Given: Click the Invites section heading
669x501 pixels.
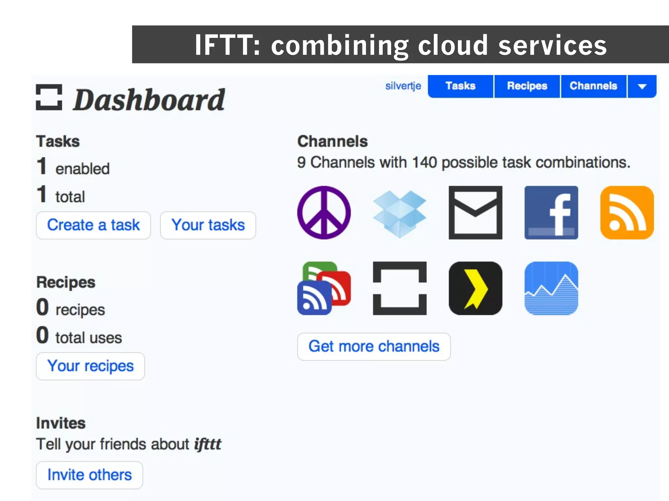Looking at the screenshot, I should tap(61, 423).
